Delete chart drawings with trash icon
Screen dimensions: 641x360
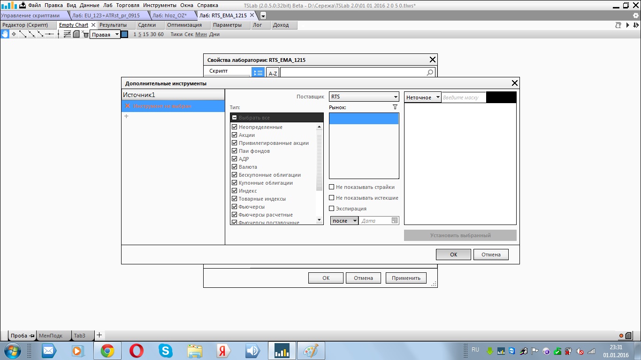click(85, 34)
